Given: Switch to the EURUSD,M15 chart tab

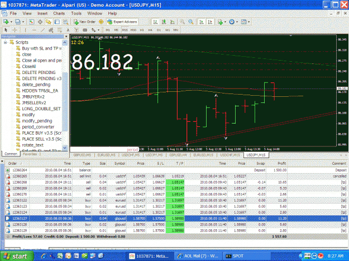Looking at the screenshot, I should (x=203, y=155).
